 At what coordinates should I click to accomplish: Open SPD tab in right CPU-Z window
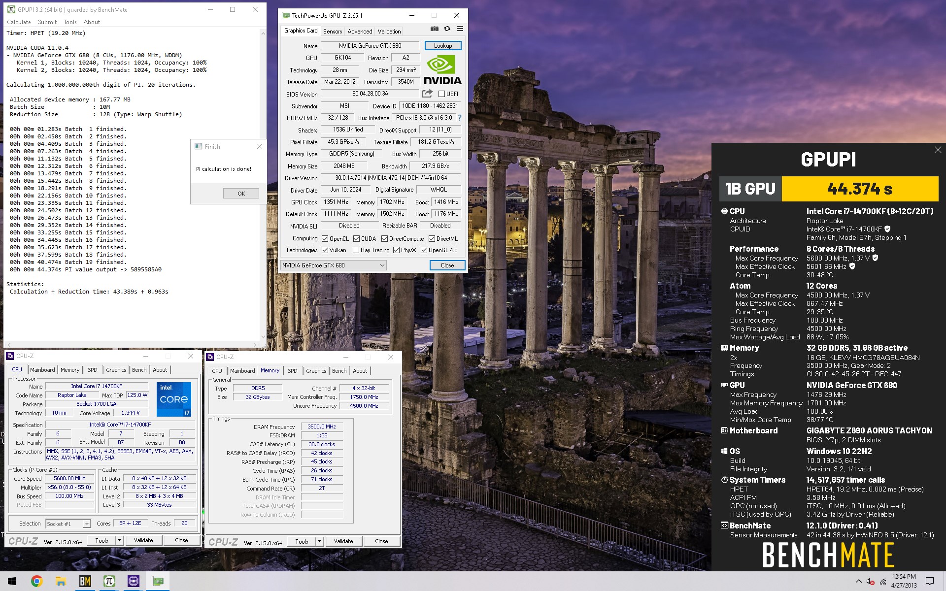(x=293, y=371)
